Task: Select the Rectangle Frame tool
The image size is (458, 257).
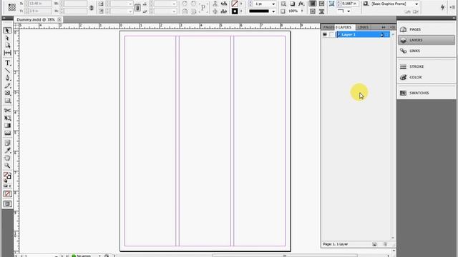Action: pos(8,93)
